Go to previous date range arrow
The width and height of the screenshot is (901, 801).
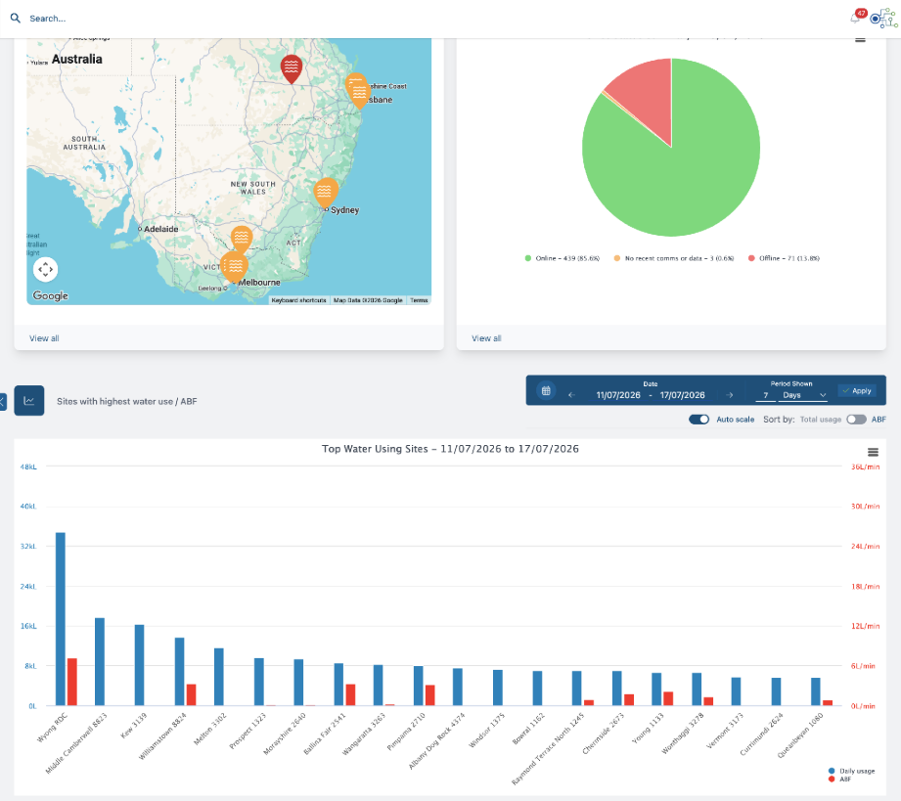coord(571,395)
